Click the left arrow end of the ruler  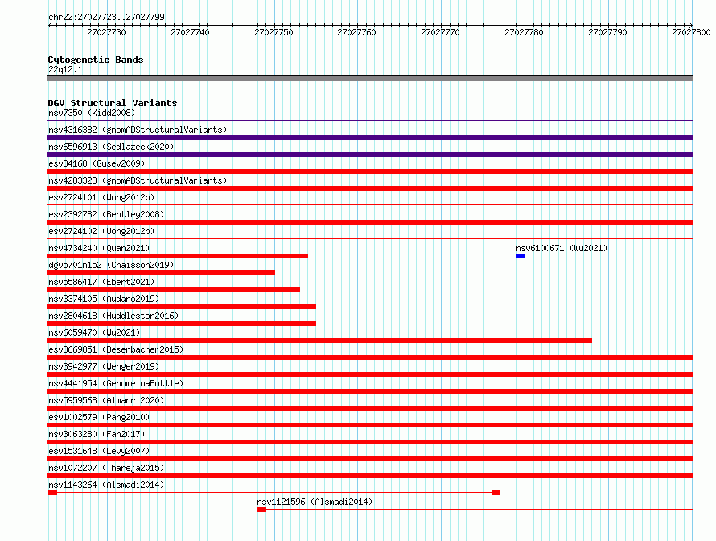pyautogui.click(x=50, y=25)
